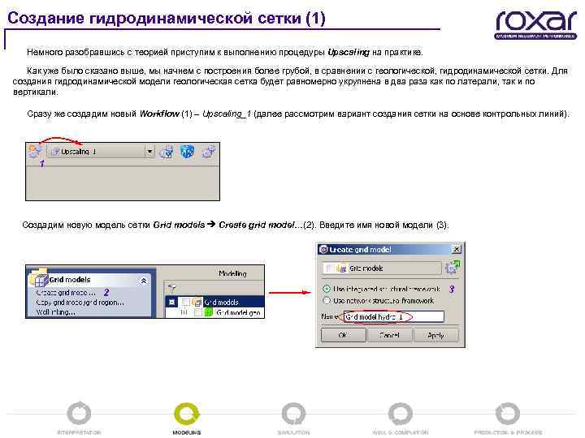
Task: Click green grid icon of Grid model geo
Action: (208, 312)
